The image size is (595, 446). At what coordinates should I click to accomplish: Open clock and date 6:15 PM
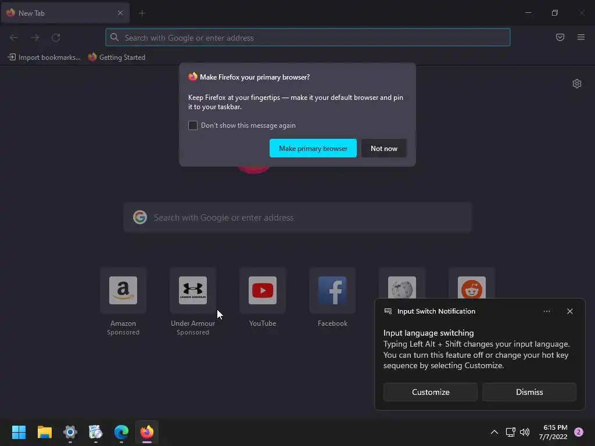point(553,432)
